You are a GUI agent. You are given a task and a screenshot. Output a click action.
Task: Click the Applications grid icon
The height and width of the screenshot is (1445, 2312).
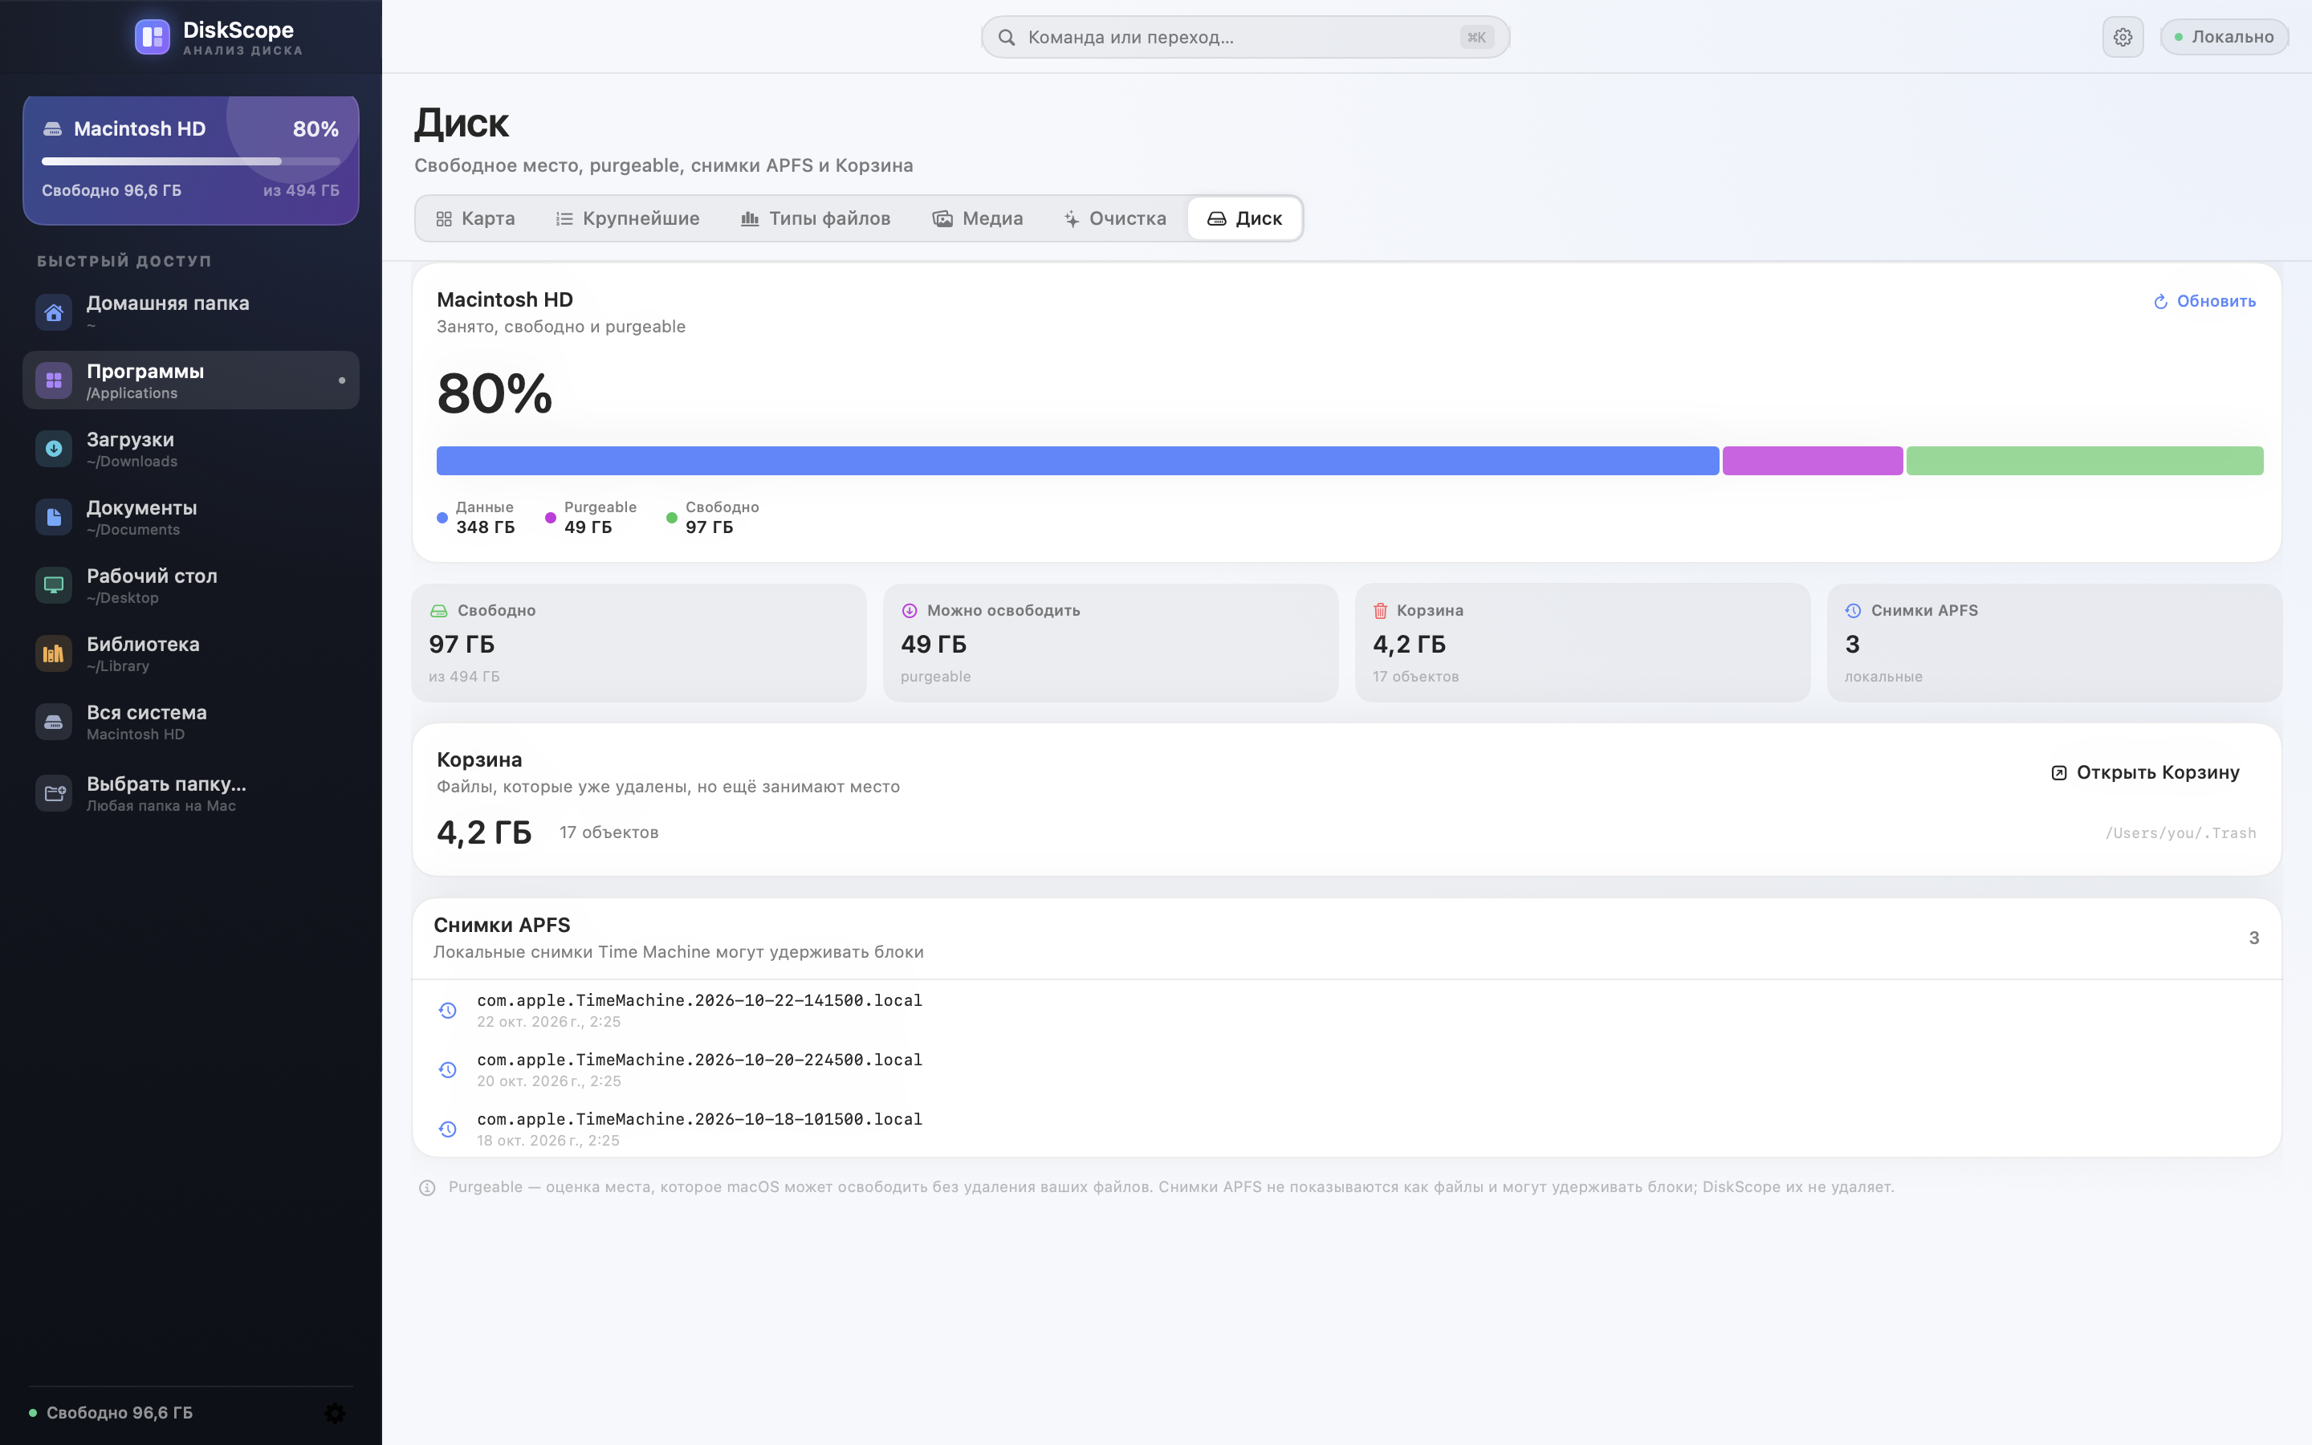[54, 381]
